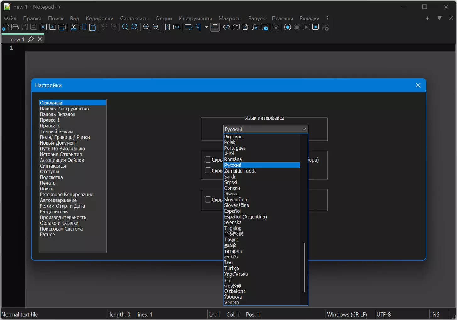Open the Folder as Workspace icon
457x320 pixels.
click(264, 27)
